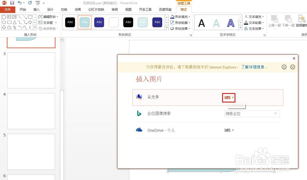Open the 文本填充 dropdown
Image resolution: width=307 pixels, height=180 pixels.
coord(254,17)
